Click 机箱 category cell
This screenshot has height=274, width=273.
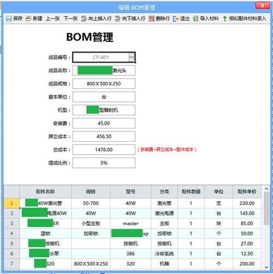[x=164, y=264]
